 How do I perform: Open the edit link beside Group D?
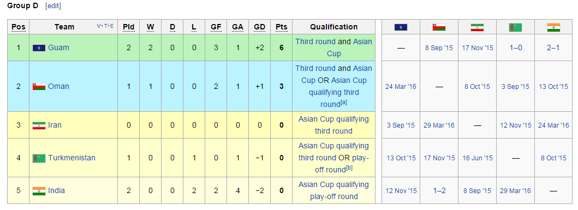[53, 6]
